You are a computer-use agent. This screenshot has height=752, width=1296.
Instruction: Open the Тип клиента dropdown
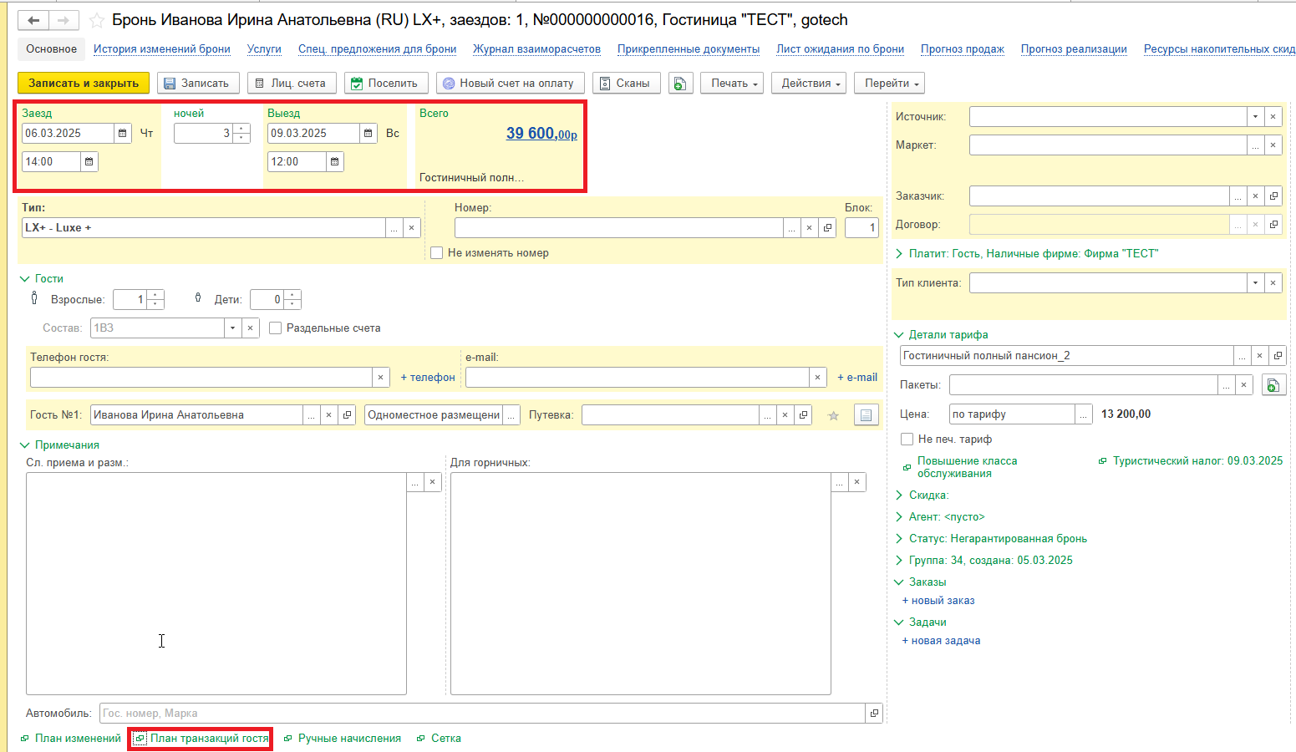coord(1255,282)
